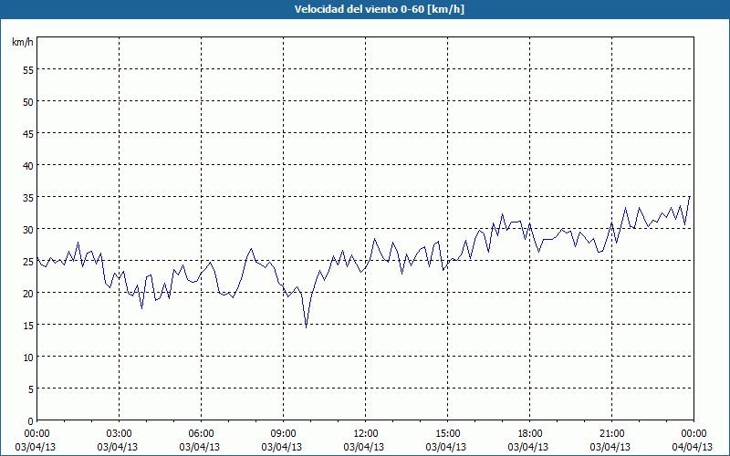Click the y-axis value 5
This screenshot has height=456, width=730.
(30, 389)
